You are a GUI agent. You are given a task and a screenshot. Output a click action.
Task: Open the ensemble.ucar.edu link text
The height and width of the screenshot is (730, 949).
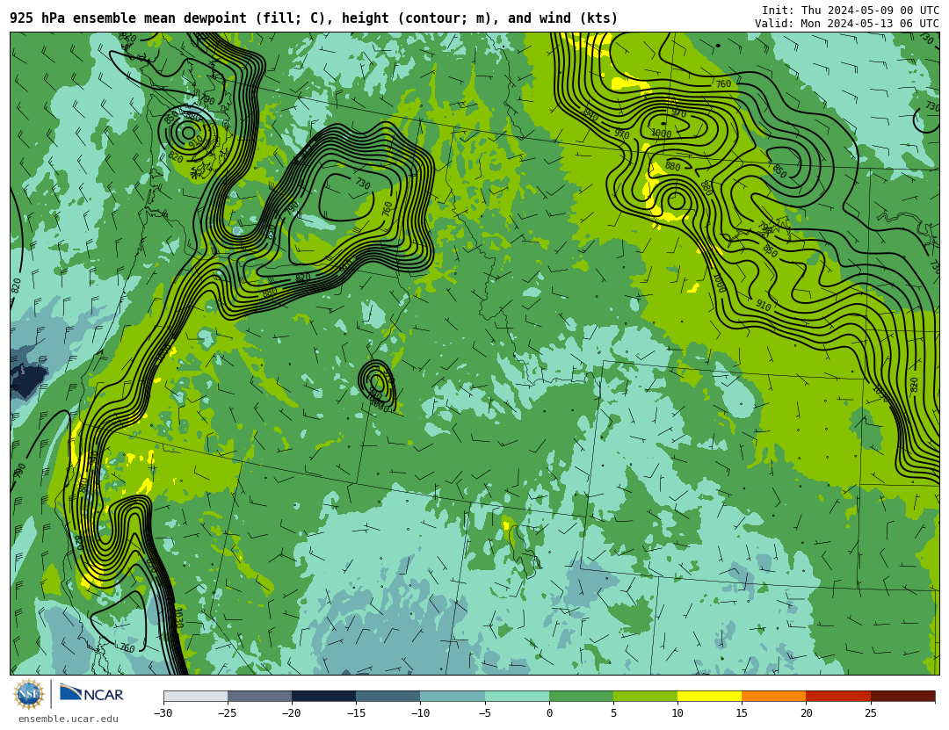click(69, 719)
